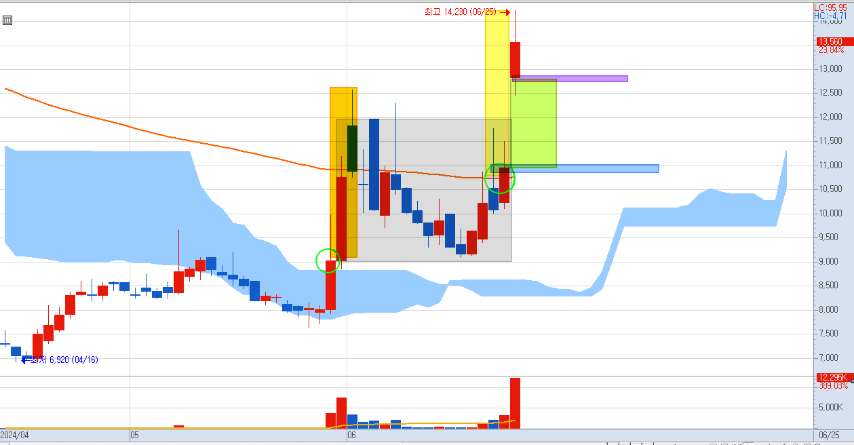Select the green circle on the orange average line

coord(500,178)
